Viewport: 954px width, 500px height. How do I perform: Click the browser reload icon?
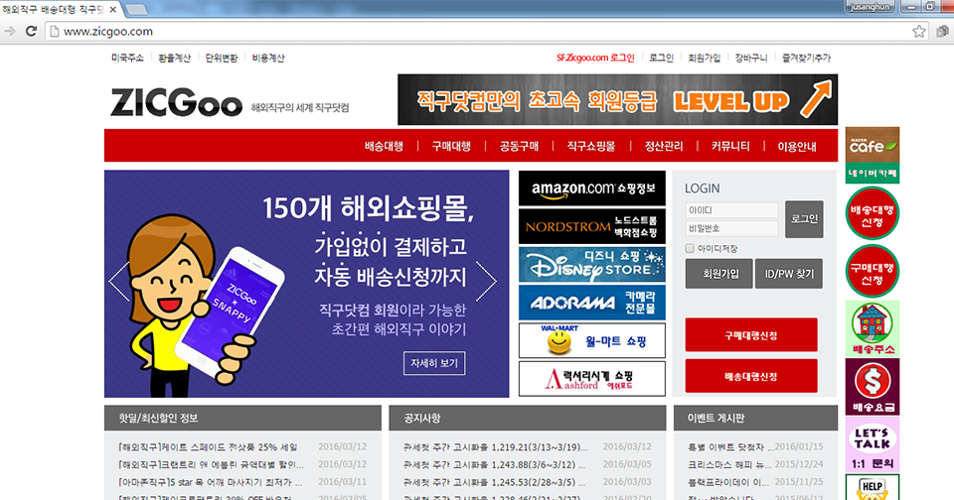(31, 31)
